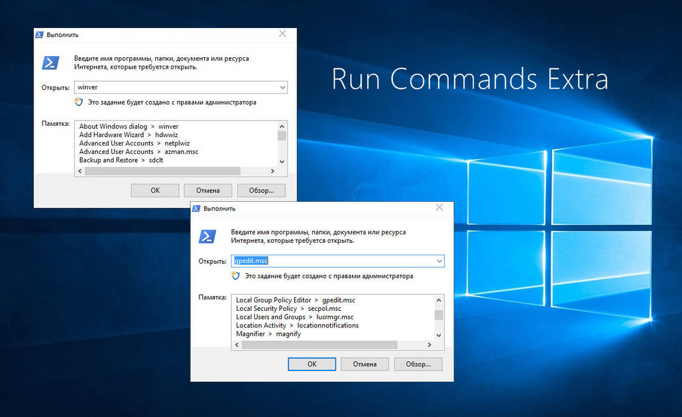The image size is (682, 417).
Task: Click inside the Открыть field showing gpedit.msc
Action: point(328,261)
